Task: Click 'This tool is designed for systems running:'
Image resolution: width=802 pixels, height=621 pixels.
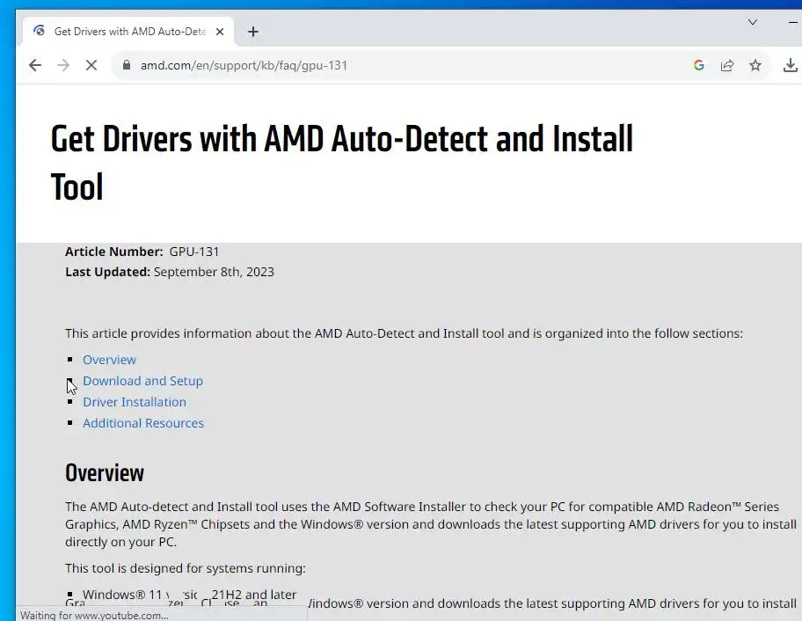Action: click(x=186, y=568)
